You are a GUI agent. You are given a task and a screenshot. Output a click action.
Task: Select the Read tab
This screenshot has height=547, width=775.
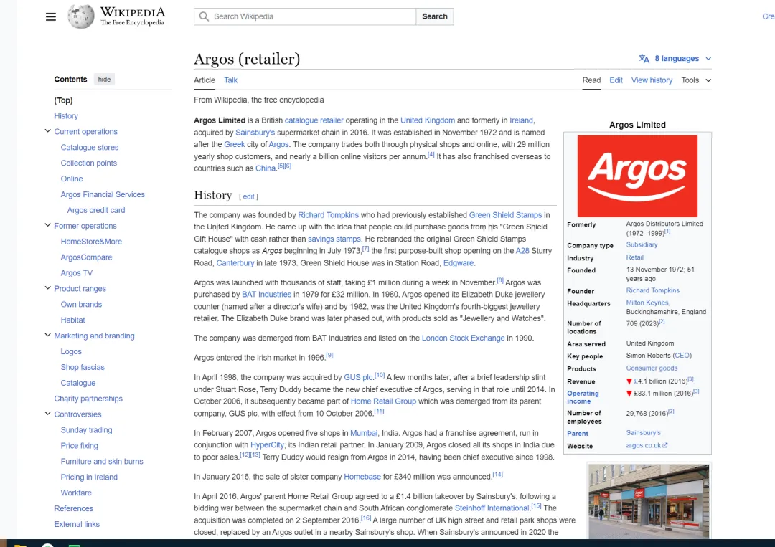pos(591,80)
